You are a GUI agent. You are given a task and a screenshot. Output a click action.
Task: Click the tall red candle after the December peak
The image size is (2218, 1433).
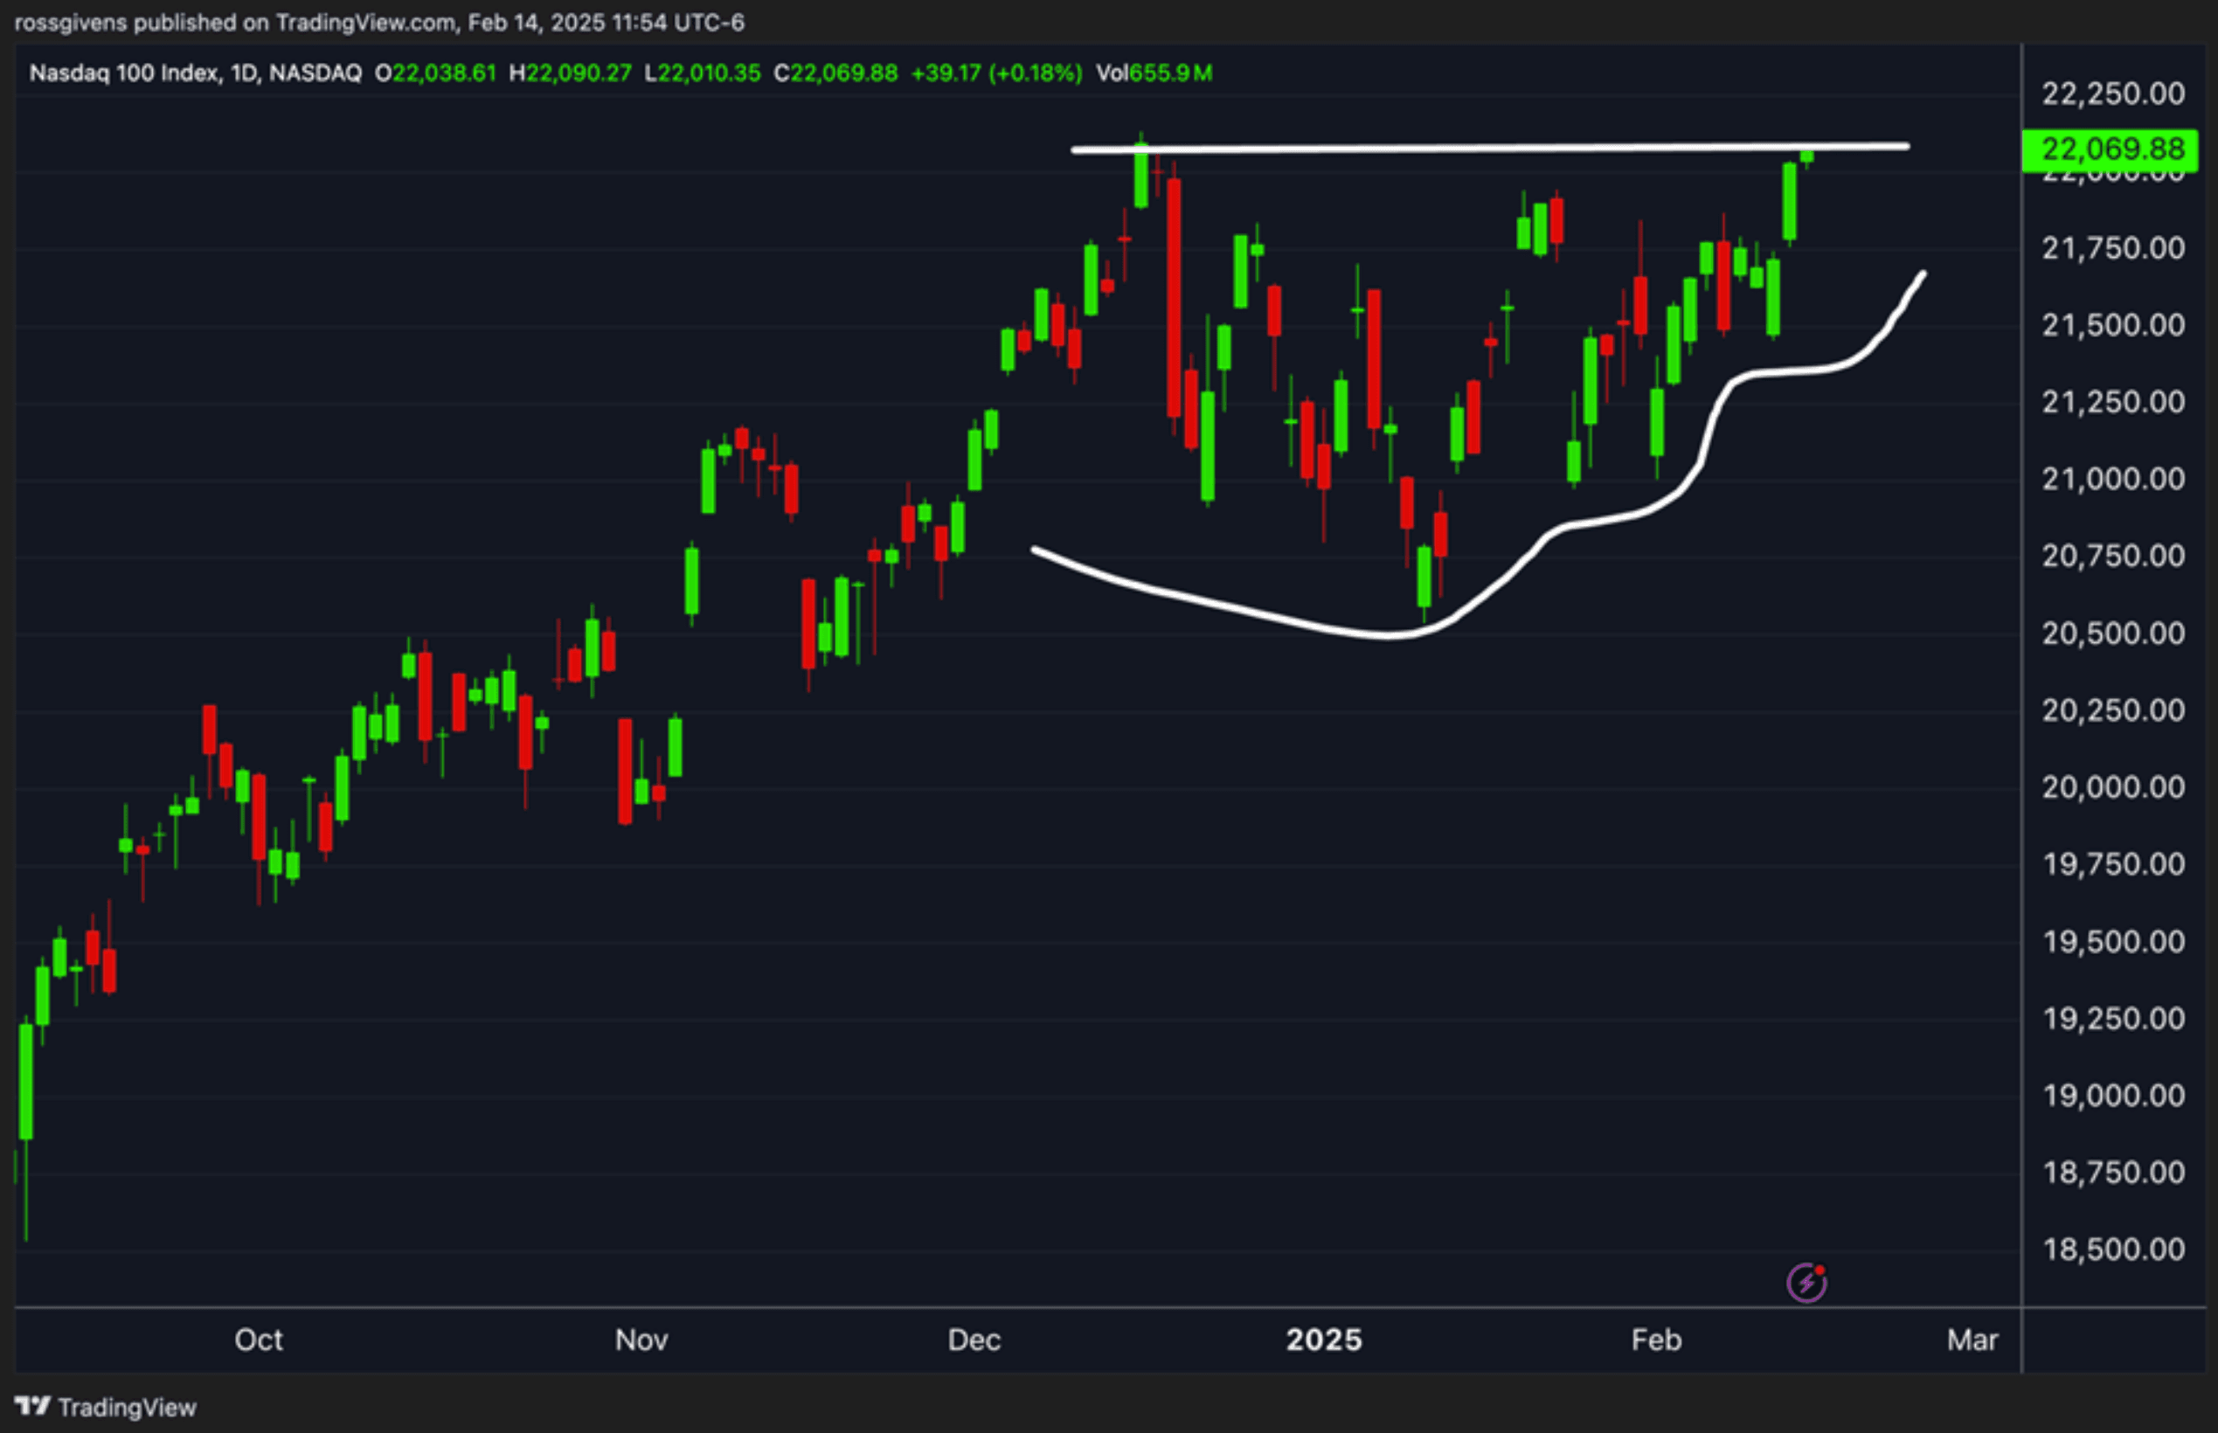1175,298
